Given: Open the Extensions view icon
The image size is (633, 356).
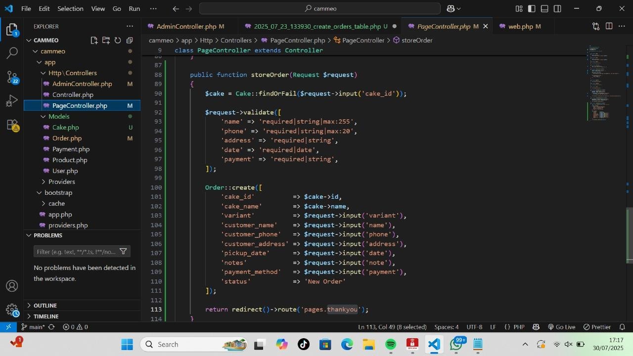Looking at the screenshot, I should 12,125.
